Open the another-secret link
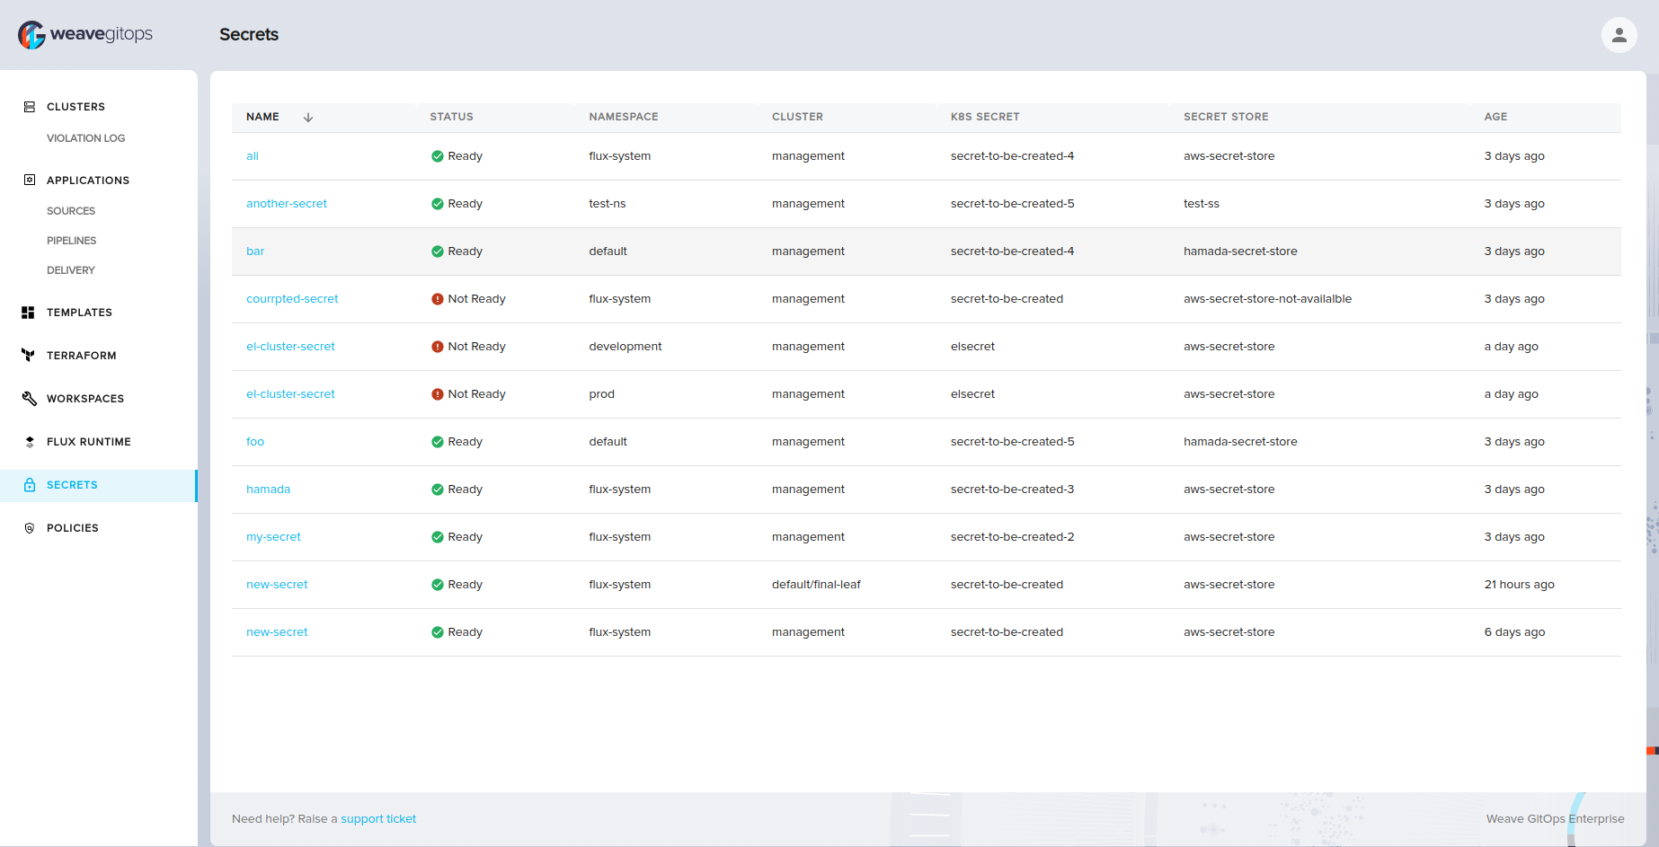This screenshot has width=1659, height=847. tap(287, 204)
